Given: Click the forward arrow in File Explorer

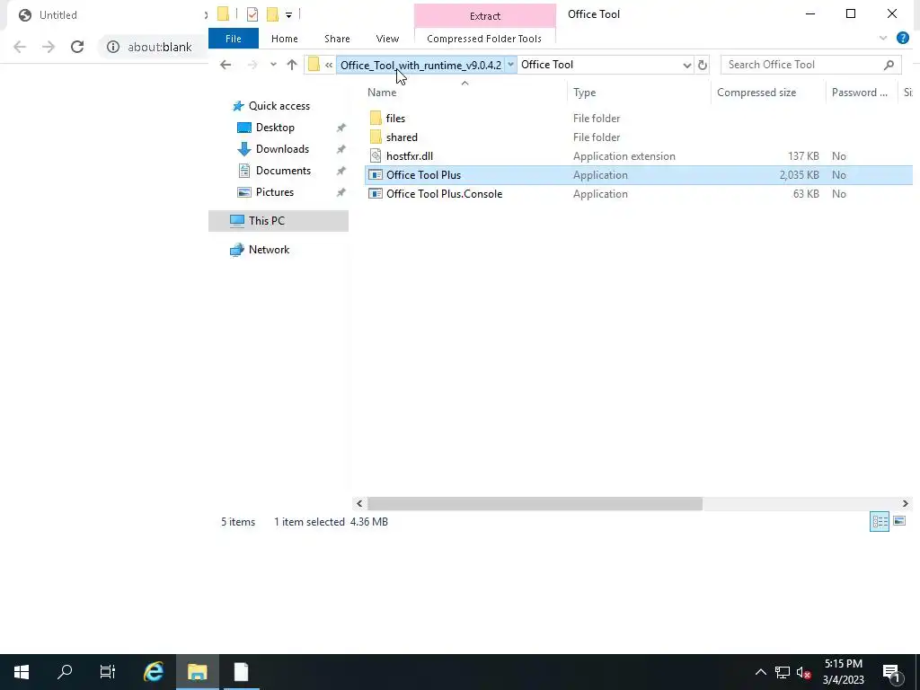Looking at the screenshot, I should coord(252,65).
